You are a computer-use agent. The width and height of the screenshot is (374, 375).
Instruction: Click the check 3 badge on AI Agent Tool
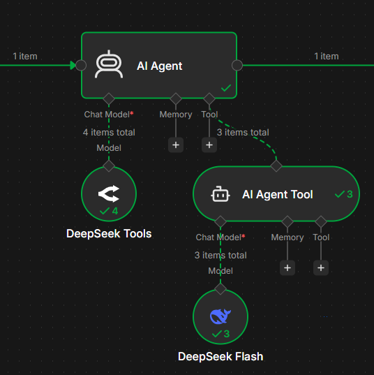pos(344,194)
